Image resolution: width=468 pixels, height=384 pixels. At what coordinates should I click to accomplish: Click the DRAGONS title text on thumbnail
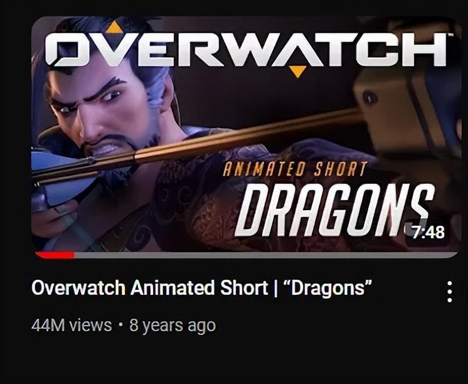point(334,210)
